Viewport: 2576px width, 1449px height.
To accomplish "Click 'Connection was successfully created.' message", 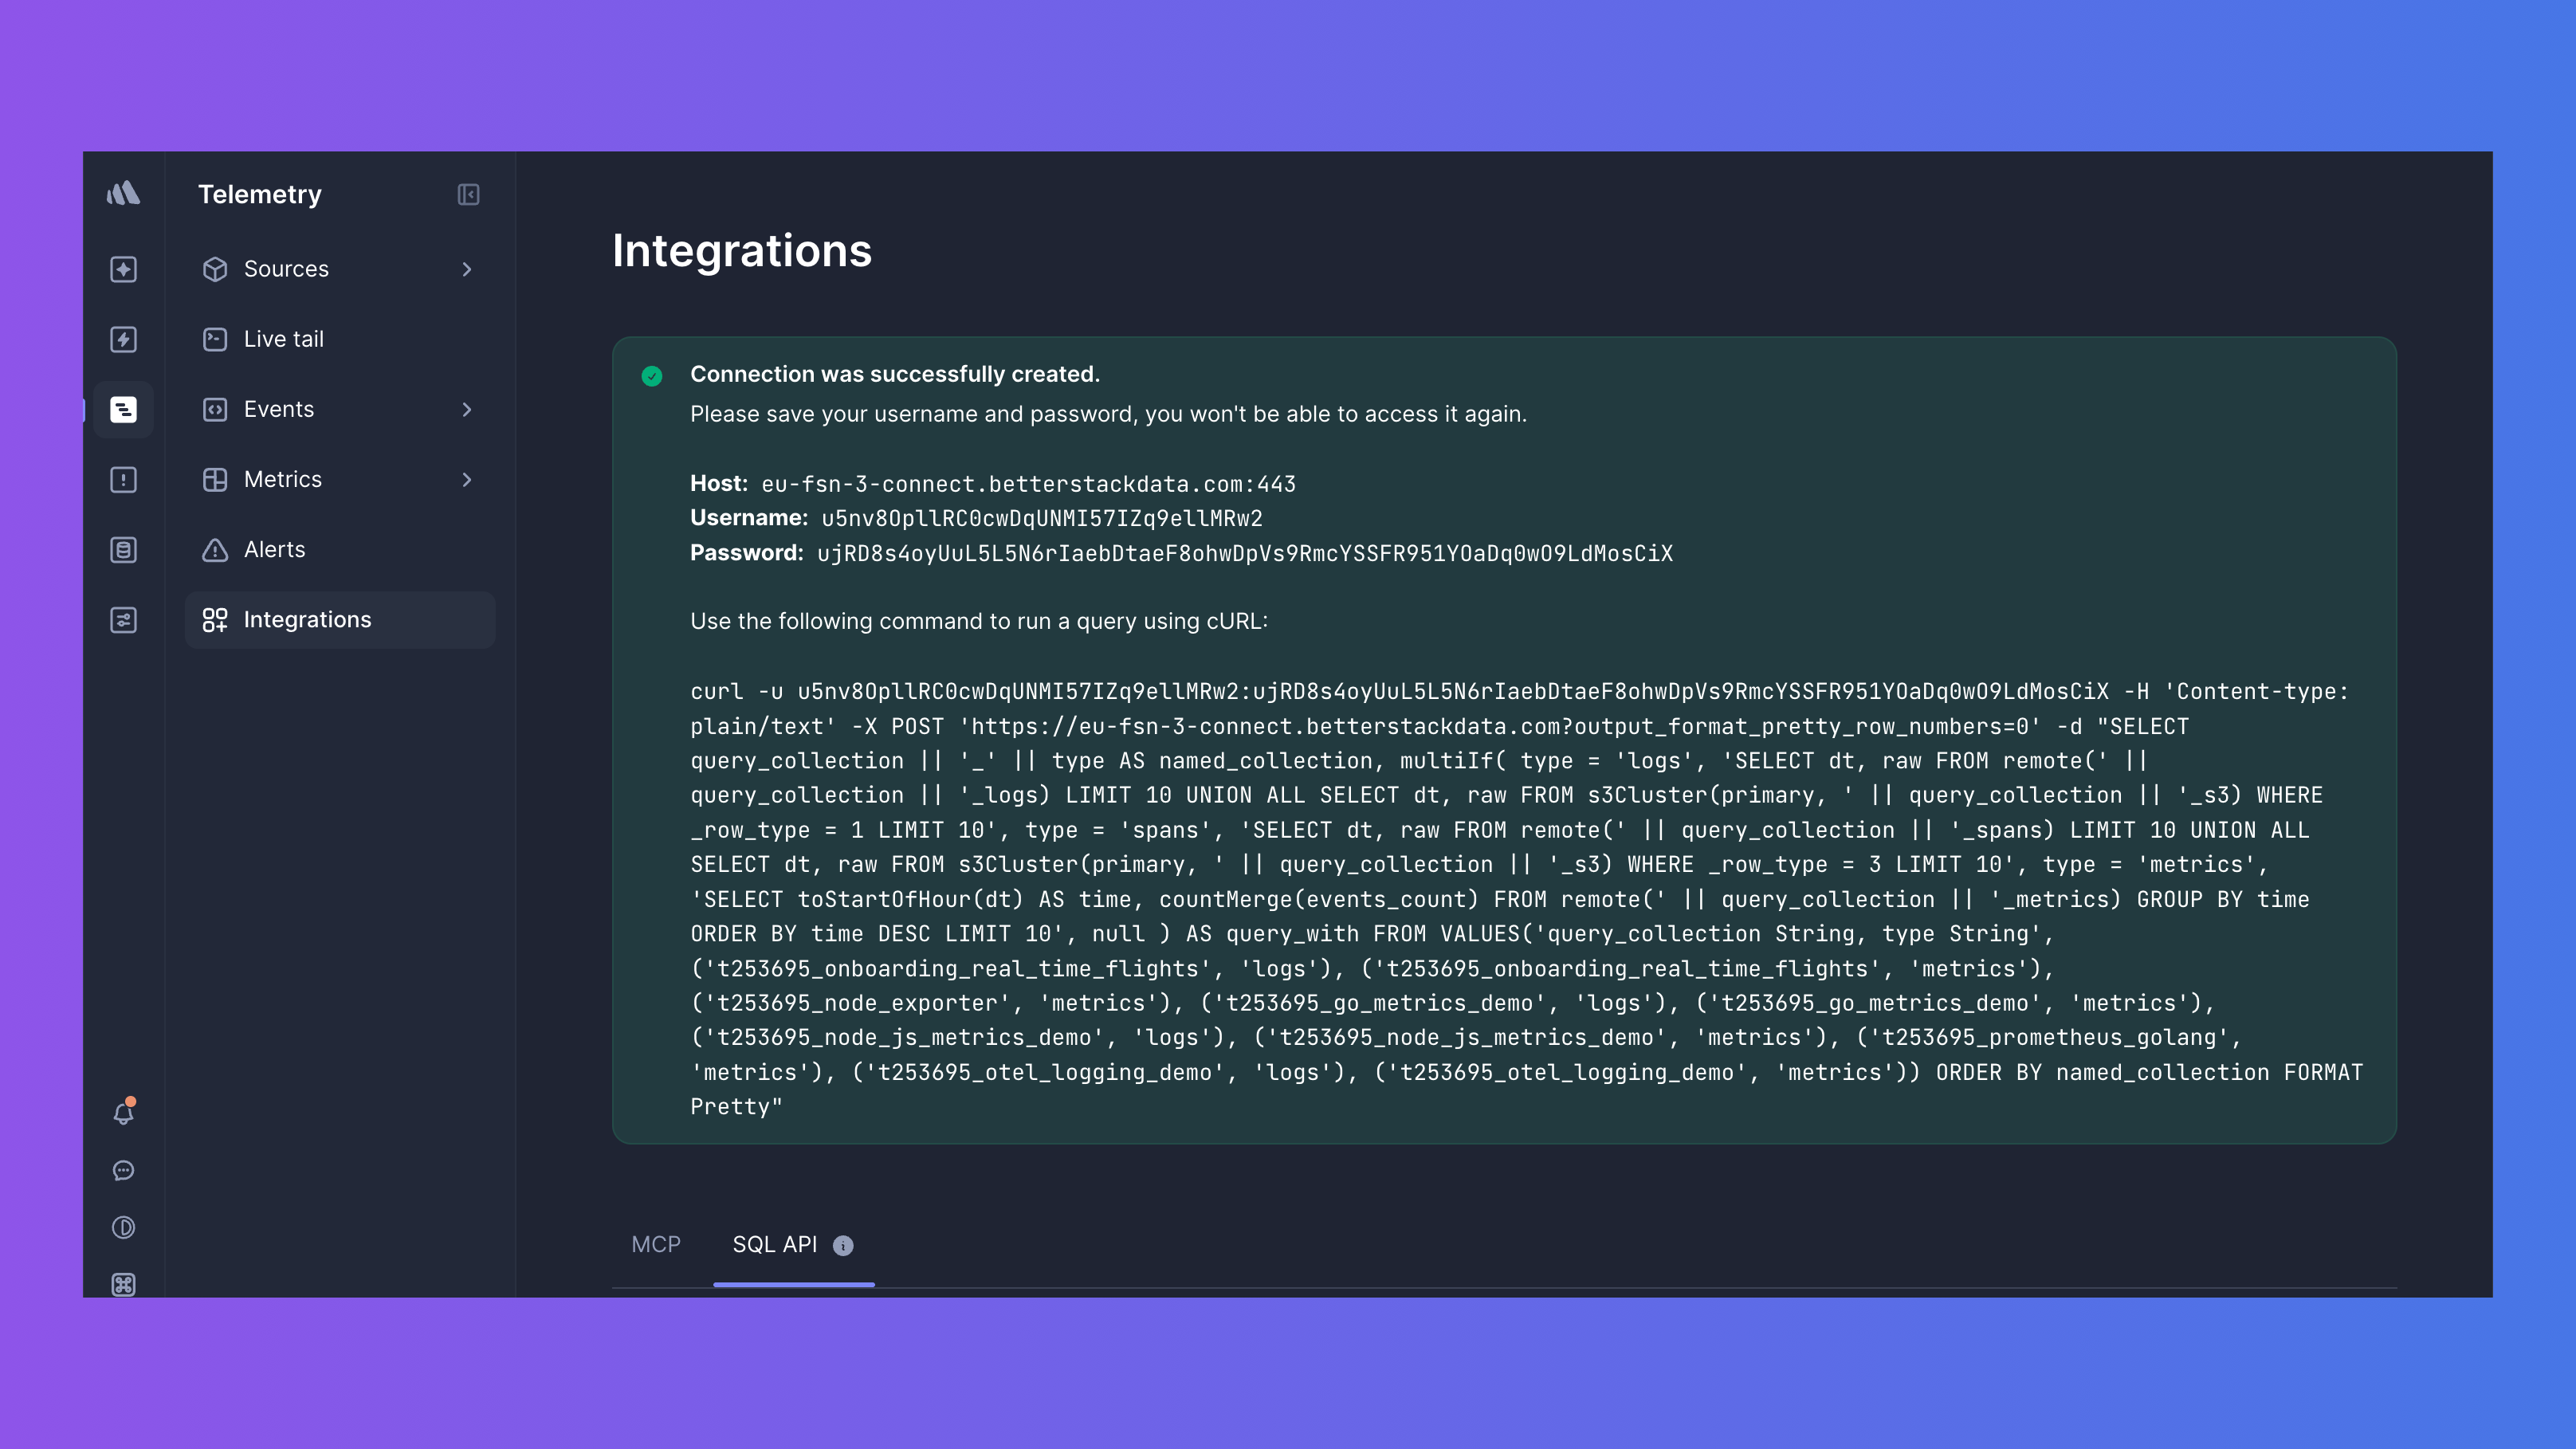I will 895,374.
